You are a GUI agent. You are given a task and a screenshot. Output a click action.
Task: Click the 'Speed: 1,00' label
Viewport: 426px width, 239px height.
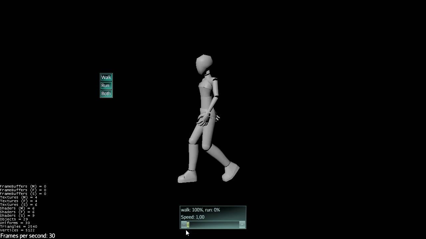(x=193, y=217)
